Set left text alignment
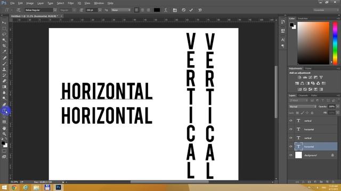Viewport: 341px width, 191px height. (x=136, y=10)
